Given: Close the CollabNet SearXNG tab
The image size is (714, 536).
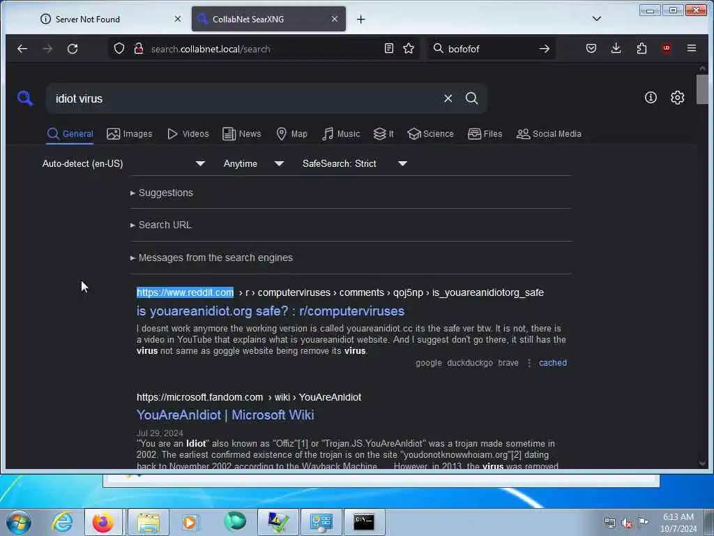Looking at the screenshot, I should coord(335,19).
